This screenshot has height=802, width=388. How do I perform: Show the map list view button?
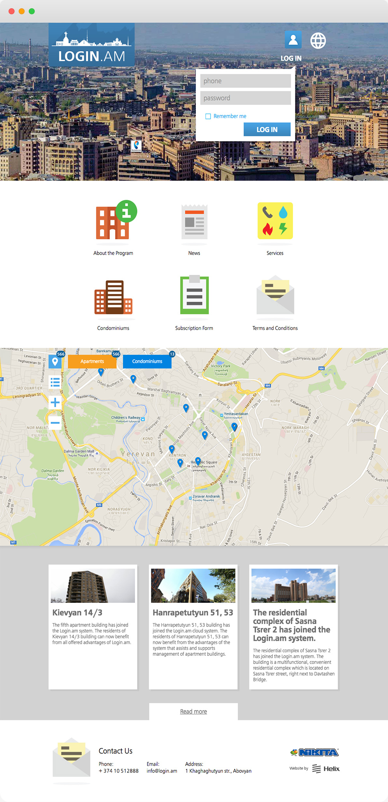pos(55,382)
